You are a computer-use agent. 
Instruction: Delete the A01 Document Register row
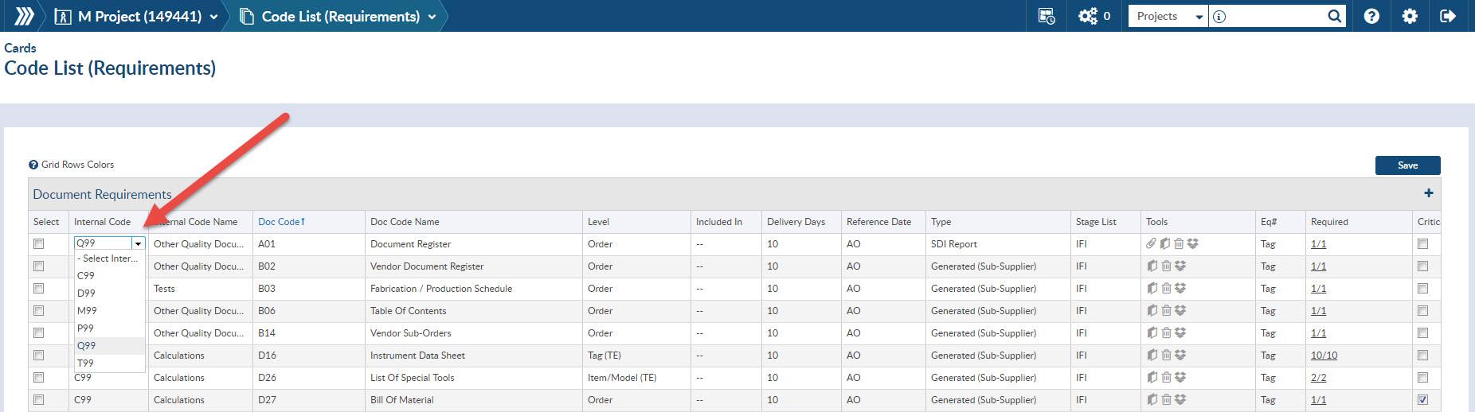point(1179,243)
